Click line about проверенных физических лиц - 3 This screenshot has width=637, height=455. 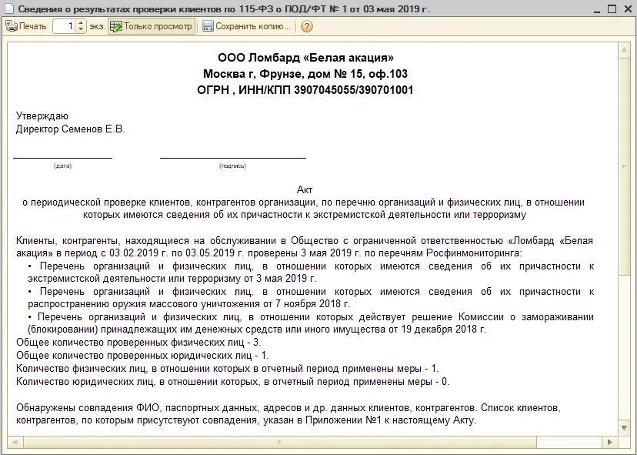click(138, 343)
